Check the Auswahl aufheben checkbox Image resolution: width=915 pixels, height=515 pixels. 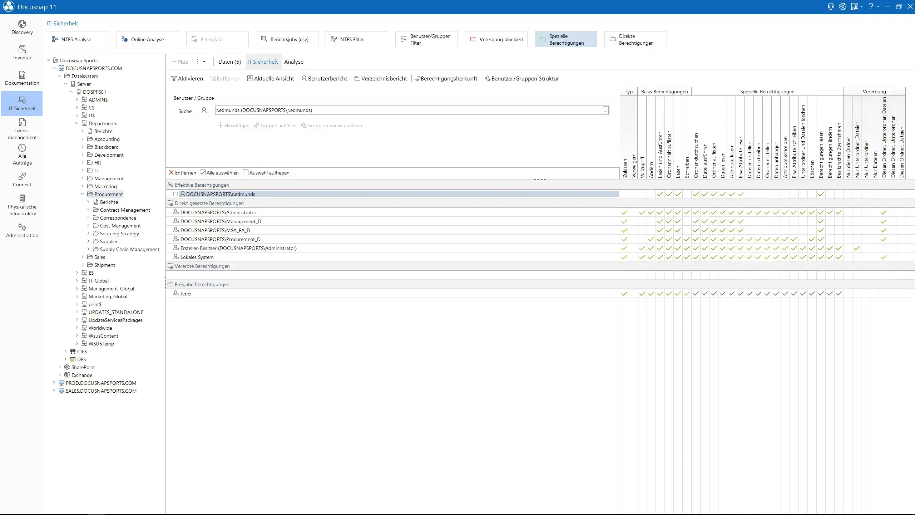[246, 173]
